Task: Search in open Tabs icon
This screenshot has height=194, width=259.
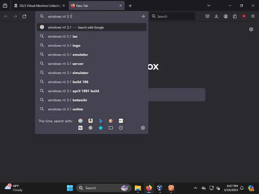Action: (x=111, y=128)
